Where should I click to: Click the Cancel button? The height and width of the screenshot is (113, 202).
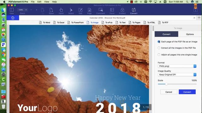click(169, 92)
